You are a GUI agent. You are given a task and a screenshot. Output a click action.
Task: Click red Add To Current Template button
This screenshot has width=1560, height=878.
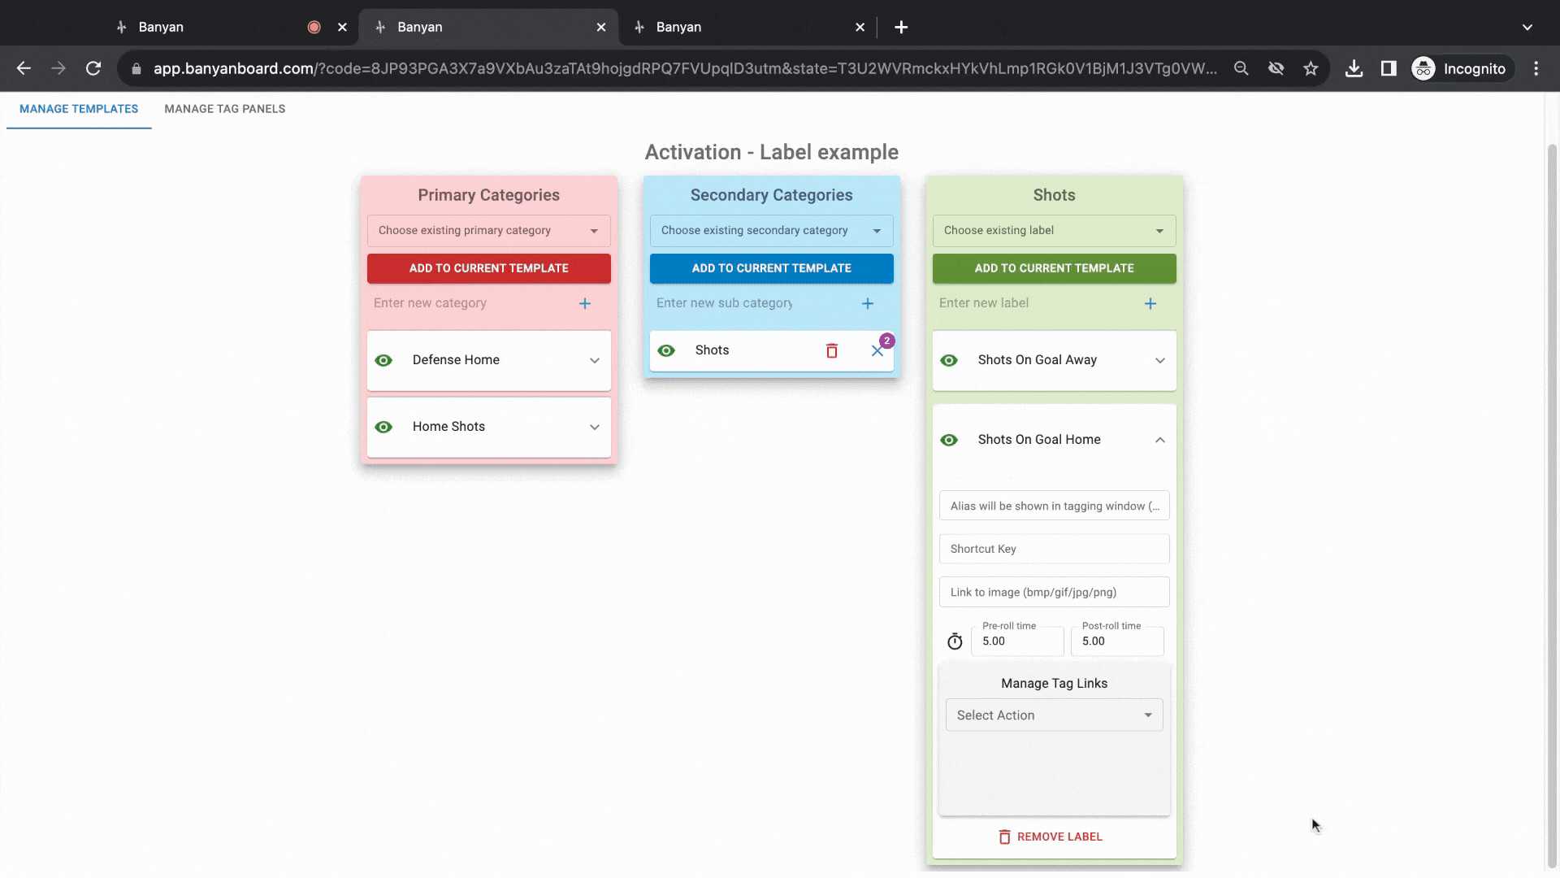coord(489,268)
